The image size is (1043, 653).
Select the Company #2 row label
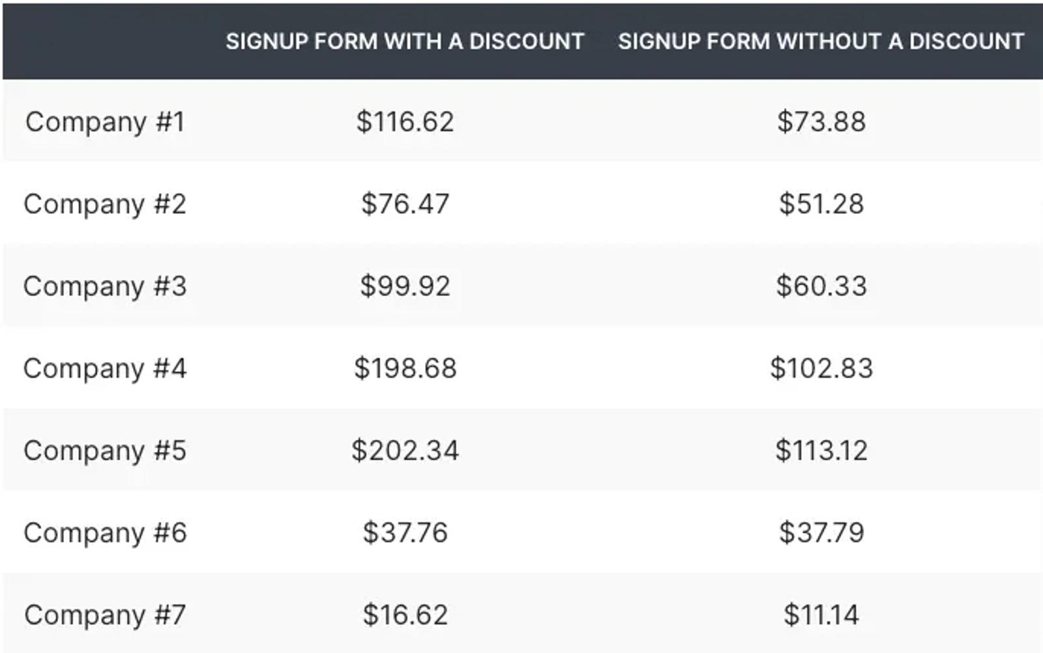click(x=105, y=204)
